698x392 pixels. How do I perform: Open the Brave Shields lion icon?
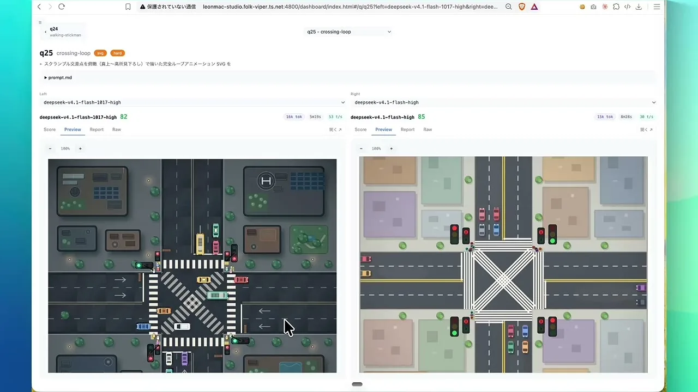pyautogui.click(x=521, y=7)
